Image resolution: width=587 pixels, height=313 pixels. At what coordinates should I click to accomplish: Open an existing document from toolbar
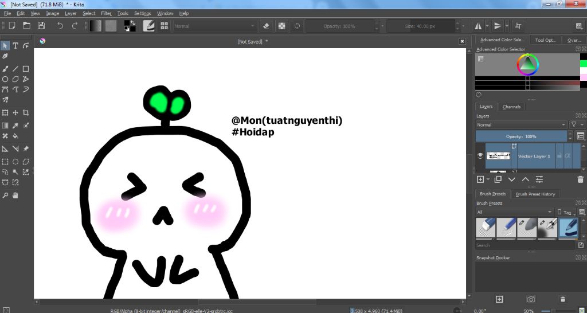coord(26,25)
